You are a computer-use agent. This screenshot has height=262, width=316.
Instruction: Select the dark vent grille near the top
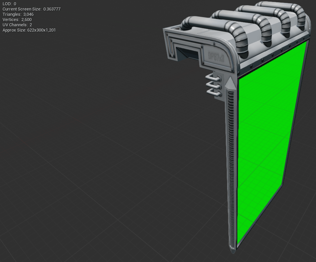(189, 53)
